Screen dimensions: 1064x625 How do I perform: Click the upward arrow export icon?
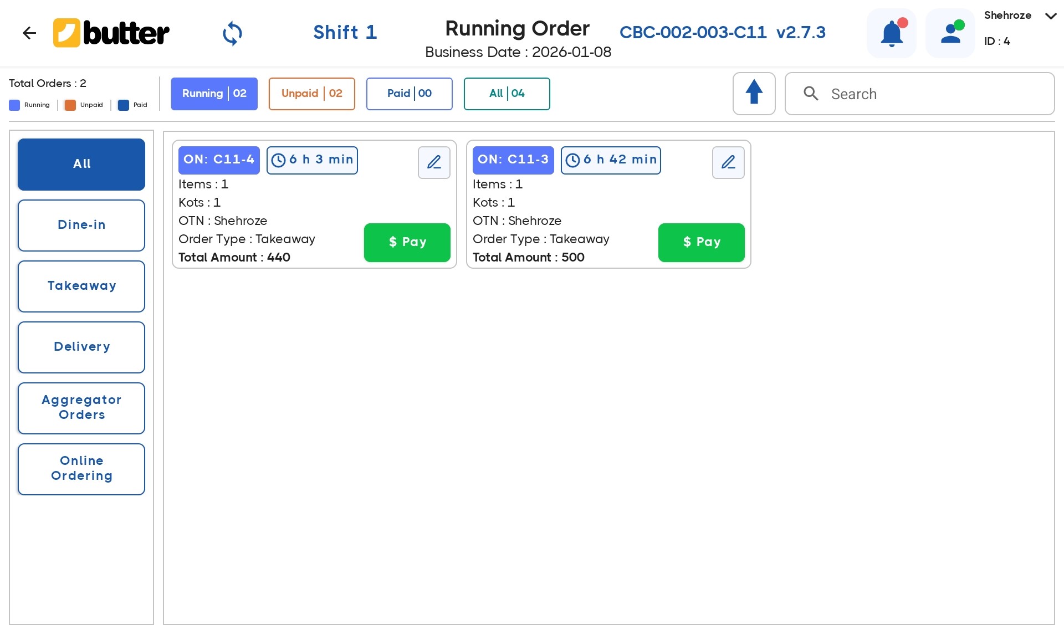(x=754, y=93)
